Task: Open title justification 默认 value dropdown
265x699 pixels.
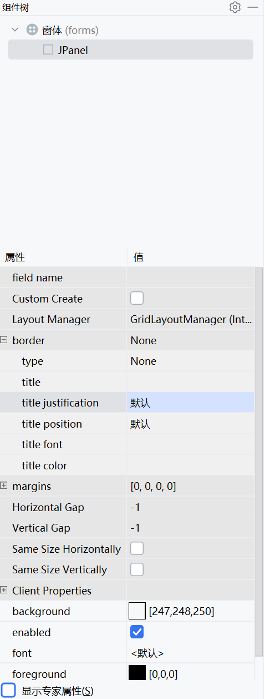Action: (x=191, y=403)
